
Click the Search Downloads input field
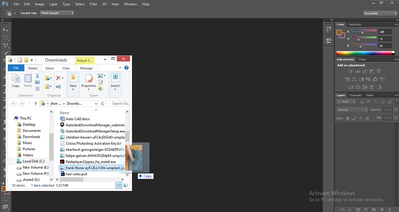120,104
